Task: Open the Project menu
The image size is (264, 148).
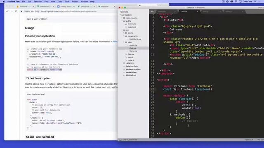Action: click(75, 2)
